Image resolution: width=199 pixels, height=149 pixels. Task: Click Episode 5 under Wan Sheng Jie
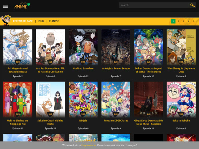pyautogui.click(x=181, y=76)
